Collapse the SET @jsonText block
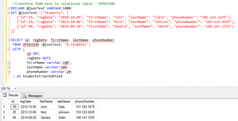The height and width of the screenshot is (121, 238). pos(9,13)
